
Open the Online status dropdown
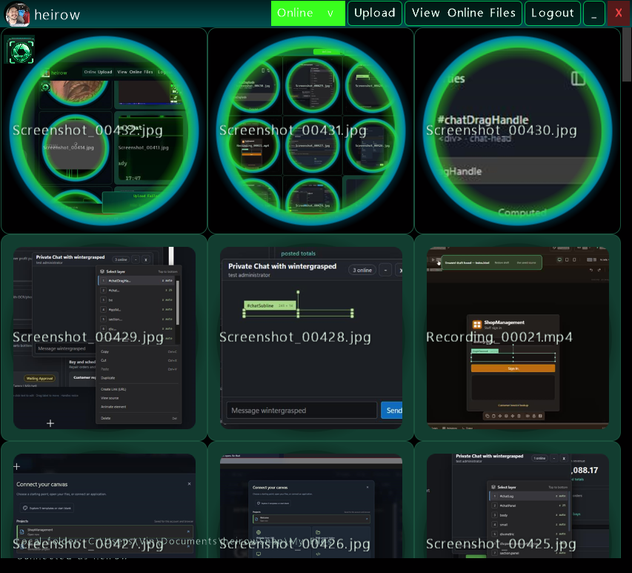308,13
